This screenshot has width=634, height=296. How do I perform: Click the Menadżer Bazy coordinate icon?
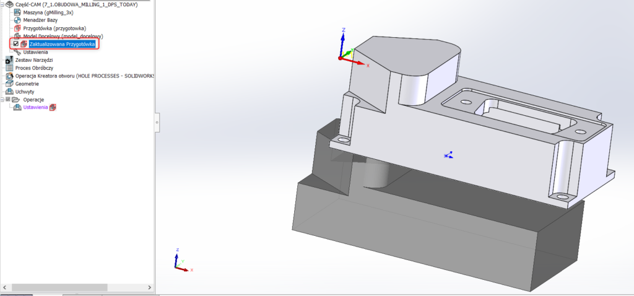(x=17, y=20)
